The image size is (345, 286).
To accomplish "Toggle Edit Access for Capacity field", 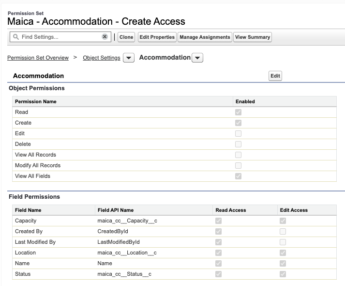I will (283, 221).
